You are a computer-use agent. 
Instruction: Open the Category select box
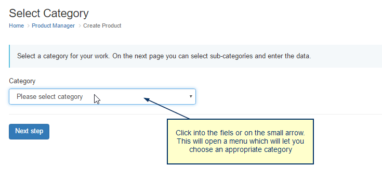(x=102, y=97)
